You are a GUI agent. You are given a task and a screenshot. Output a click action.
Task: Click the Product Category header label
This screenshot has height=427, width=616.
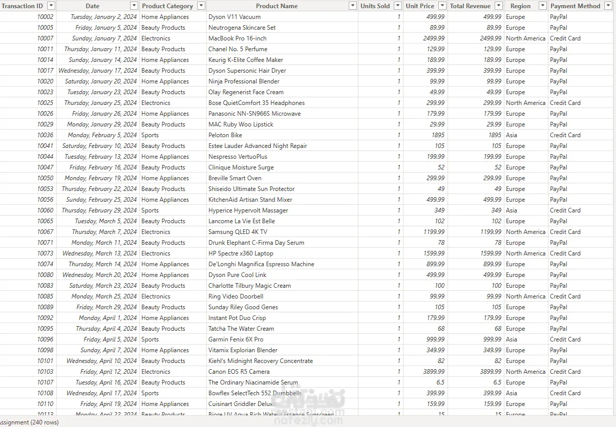(x=167, y=6)
